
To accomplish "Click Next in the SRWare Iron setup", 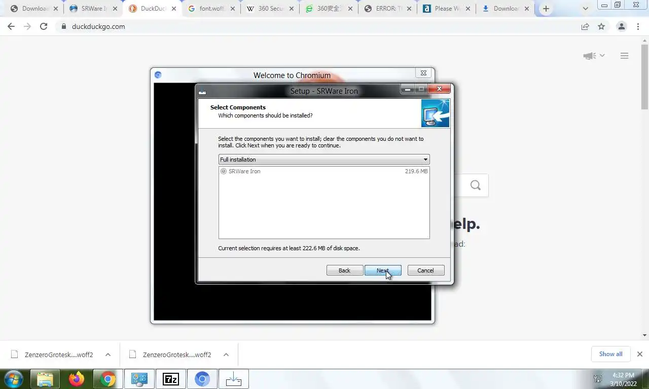I will pyautogui.click(x=383, y=270).
